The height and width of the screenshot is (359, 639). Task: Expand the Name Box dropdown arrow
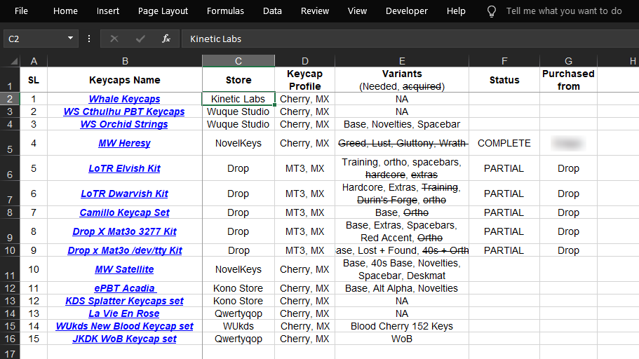[x=71, y=39]
